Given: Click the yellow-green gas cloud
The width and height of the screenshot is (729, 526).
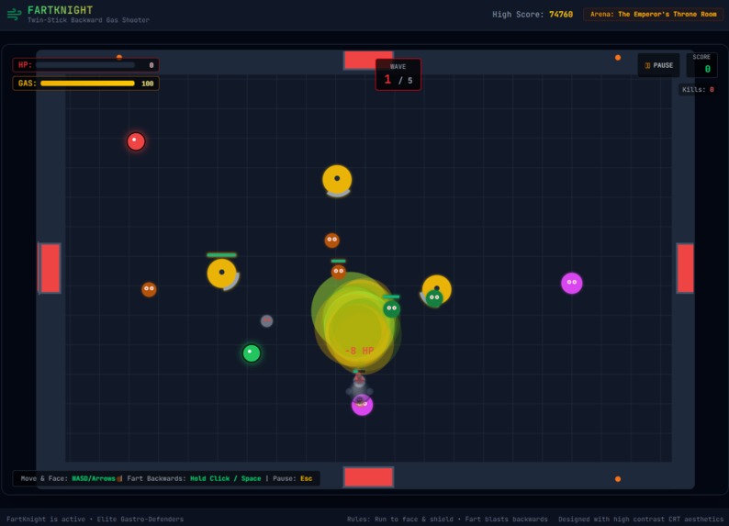Looking at the screenshot, I should pos(356,323).
